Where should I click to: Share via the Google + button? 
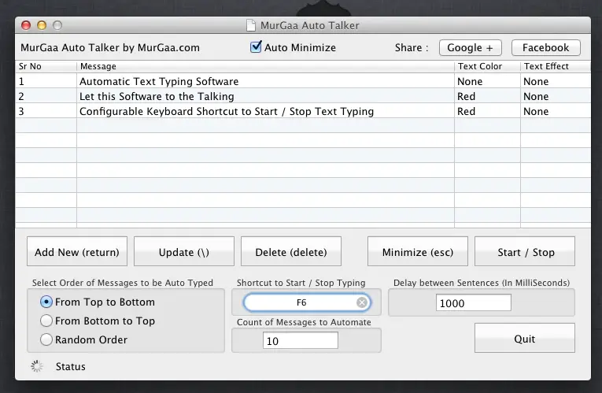470,47
